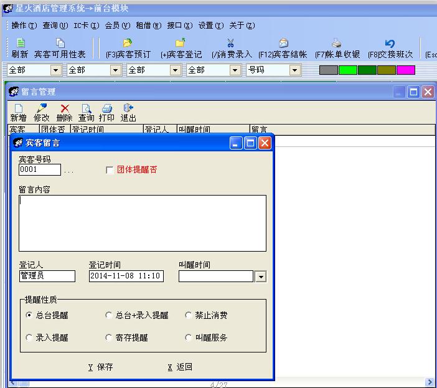The image size is (437, 388).
Task: Click the 宾客号码 input field
Action: tap(40, 169)
